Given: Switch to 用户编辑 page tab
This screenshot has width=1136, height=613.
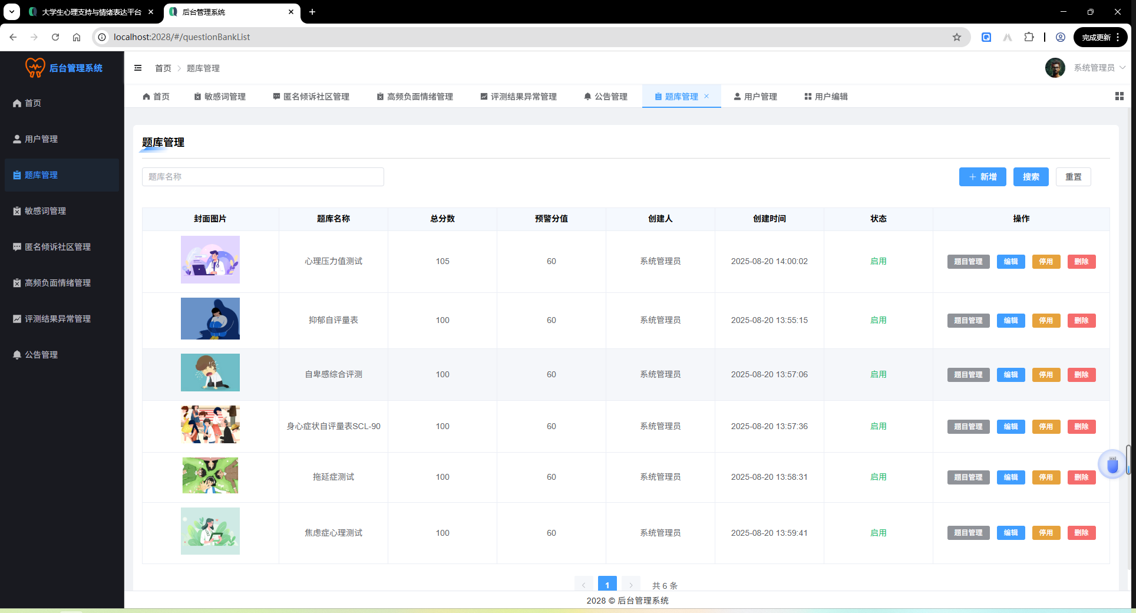Looking at the screenshot, I should pos(826,97).
